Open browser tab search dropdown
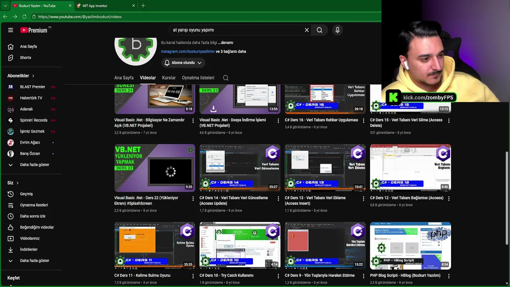This screenshot has width=510, height=287. point(5,6)
